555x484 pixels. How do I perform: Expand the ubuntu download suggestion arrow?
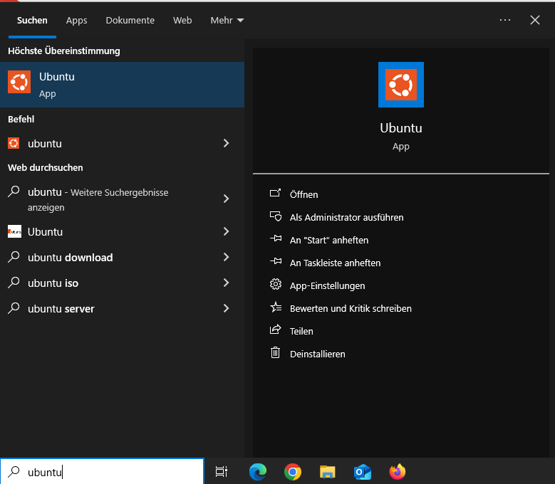(x=226, y=257)
